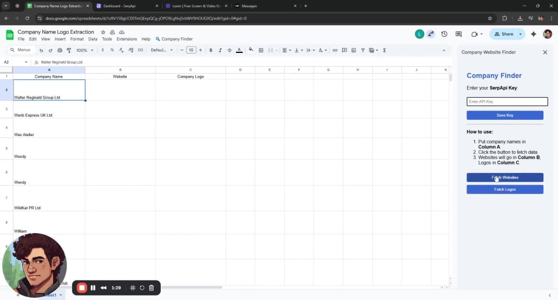Click the Undo arrow in the toolbar
The image size is (558, 300).
(41, 51)
